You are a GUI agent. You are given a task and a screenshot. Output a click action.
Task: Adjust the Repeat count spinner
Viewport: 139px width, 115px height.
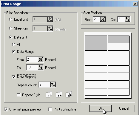(53, 85)
